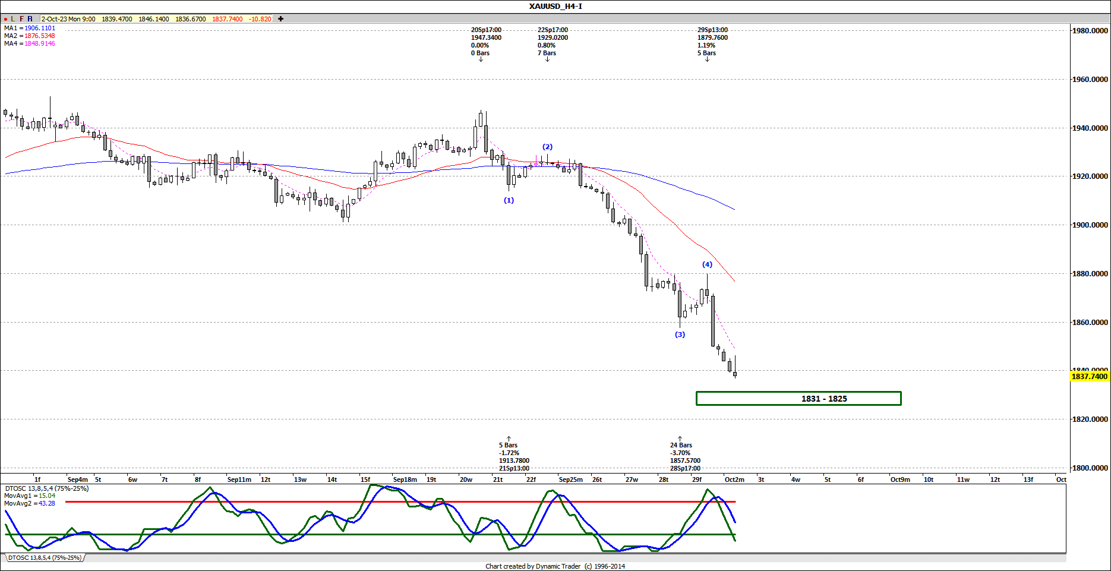Select the wave (3) label

(680, 335)
